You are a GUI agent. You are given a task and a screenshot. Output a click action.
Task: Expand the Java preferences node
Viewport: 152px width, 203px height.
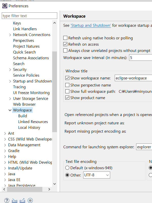point(5,174)
